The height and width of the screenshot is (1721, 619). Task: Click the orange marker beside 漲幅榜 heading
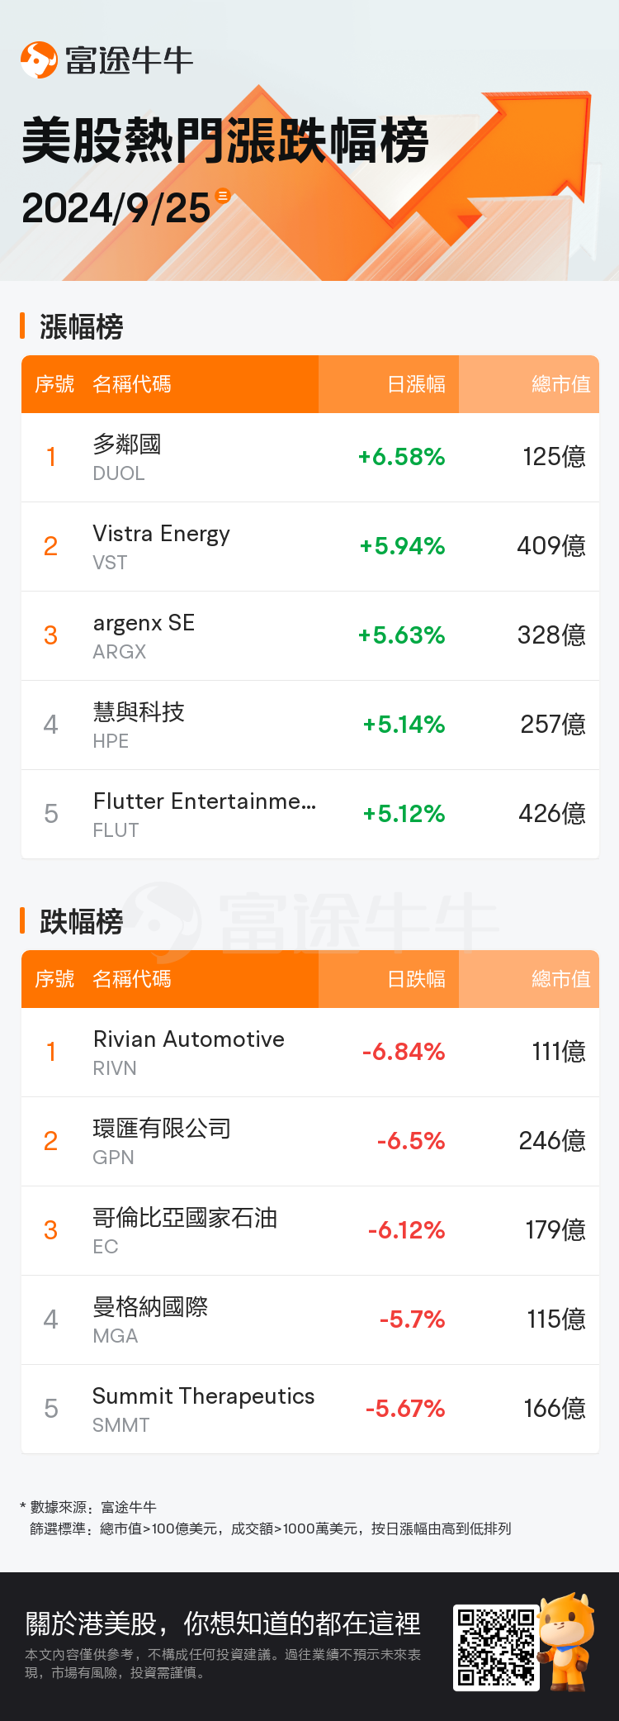coord(22,326)
